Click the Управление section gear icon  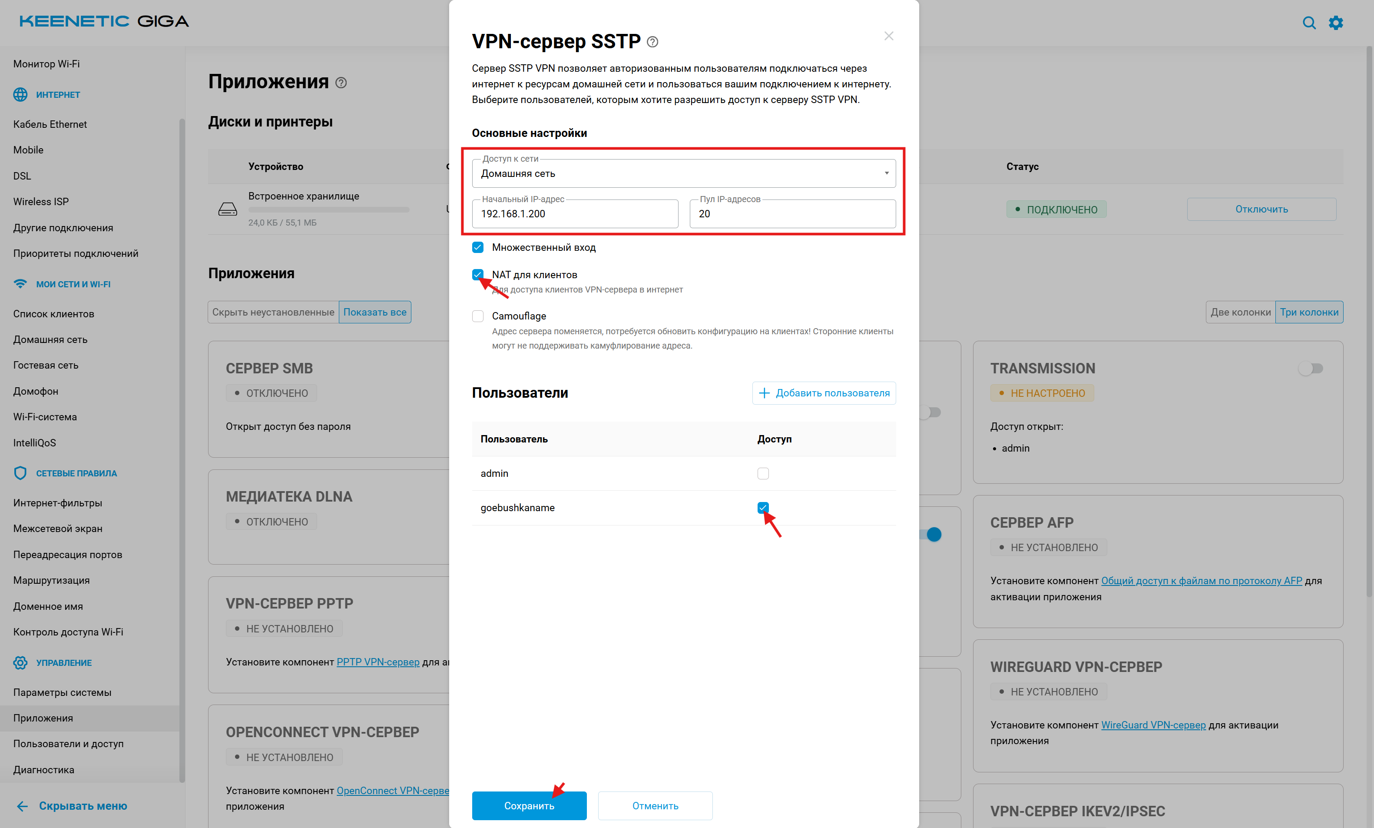tap(20, 662)
